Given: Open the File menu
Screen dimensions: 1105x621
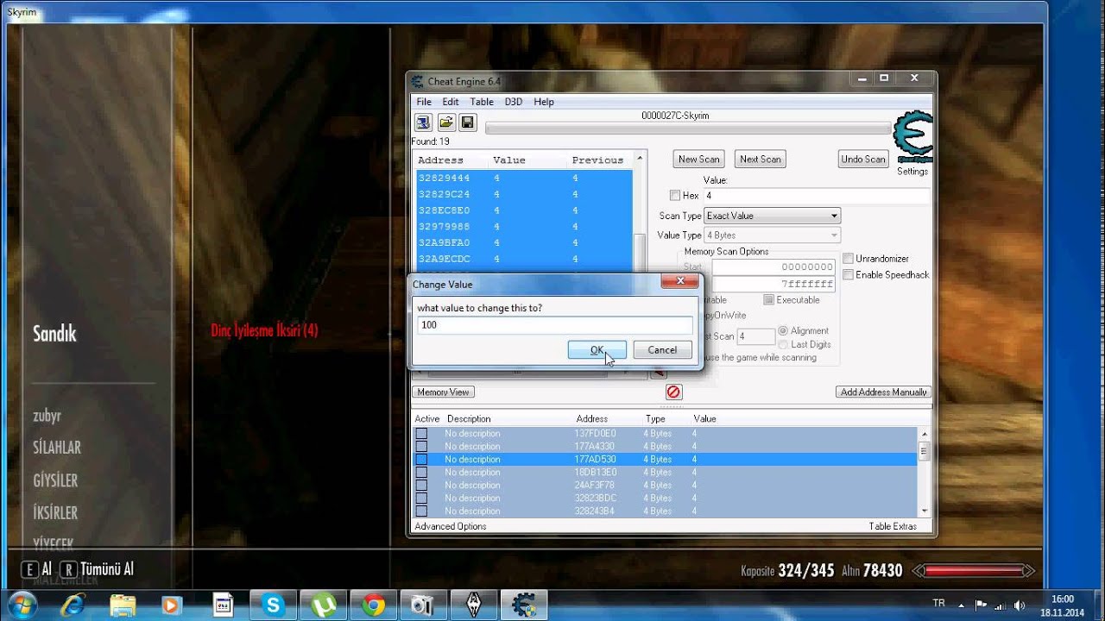Looking at the screenshot, I should [x=424, y=102].
